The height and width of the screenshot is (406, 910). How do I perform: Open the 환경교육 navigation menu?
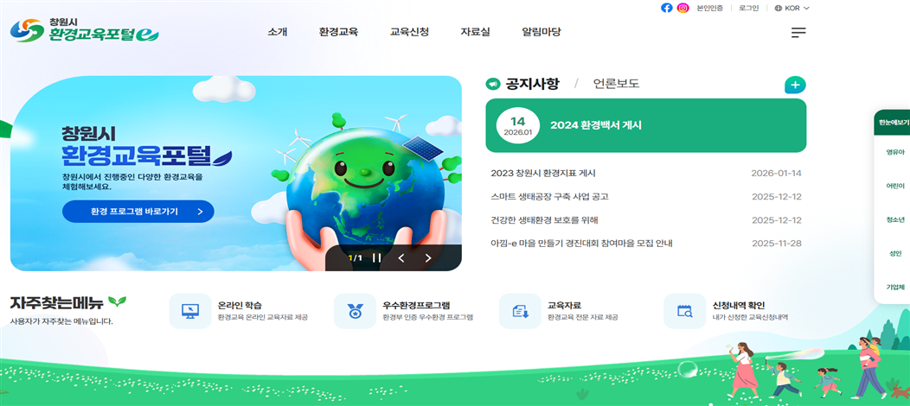point(338,33)
